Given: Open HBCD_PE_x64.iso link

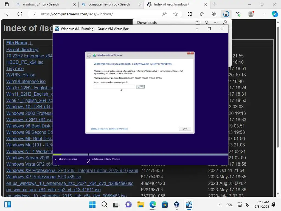Looking at the screenshot, I should [25, 62].
